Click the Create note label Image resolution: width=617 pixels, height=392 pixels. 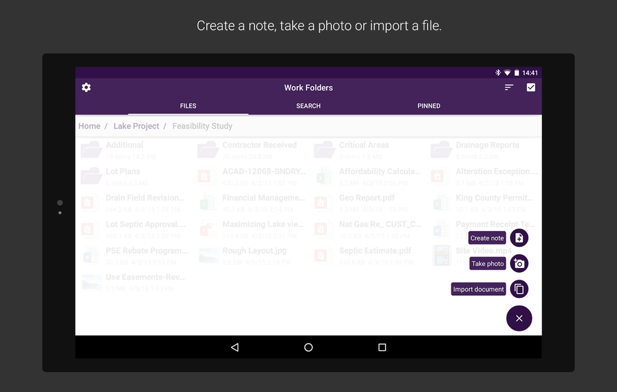(487, 238)
